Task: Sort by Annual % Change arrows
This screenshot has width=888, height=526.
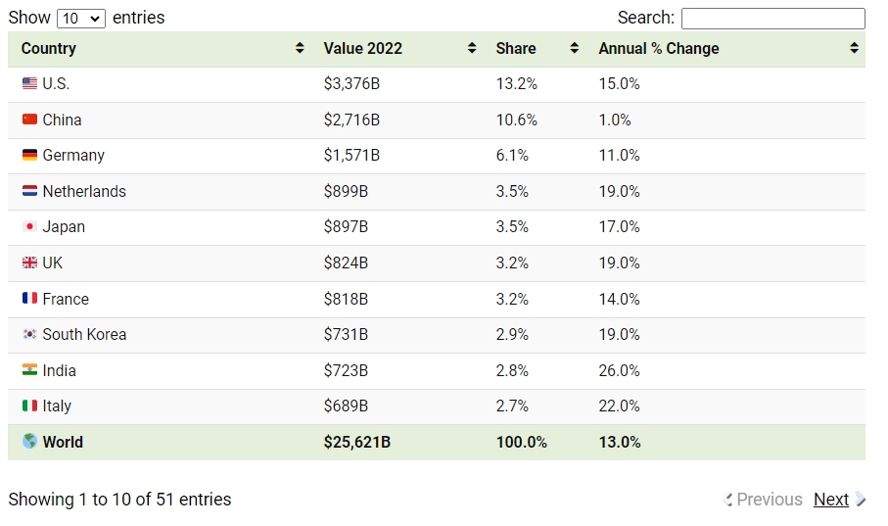Action: [854, 48]
